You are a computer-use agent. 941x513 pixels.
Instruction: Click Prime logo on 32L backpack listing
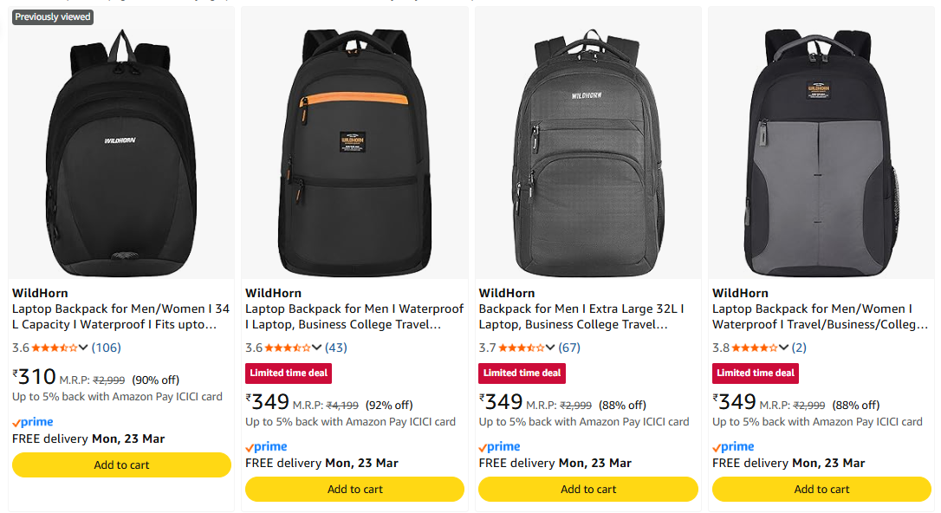pos(500,446)
